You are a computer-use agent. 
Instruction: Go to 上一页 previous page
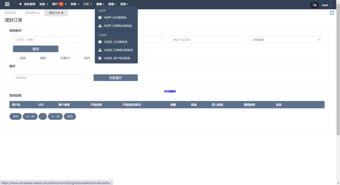click(x=30, y=117)
